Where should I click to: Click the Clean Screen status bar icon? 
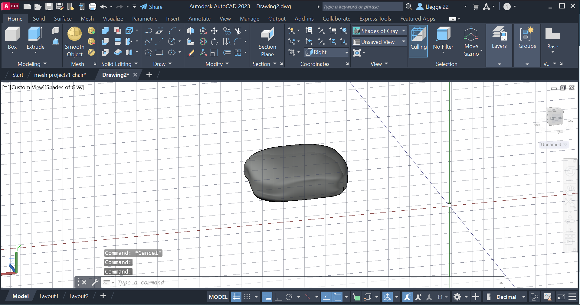click(561, 297)
